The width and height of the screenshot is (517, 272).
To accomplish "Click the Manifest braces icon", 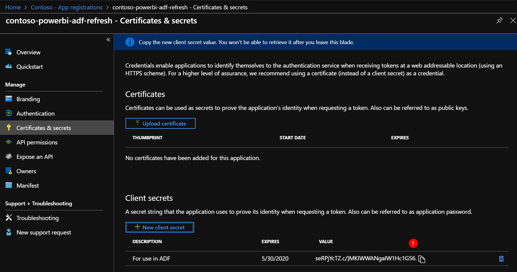I will (9, 185).
